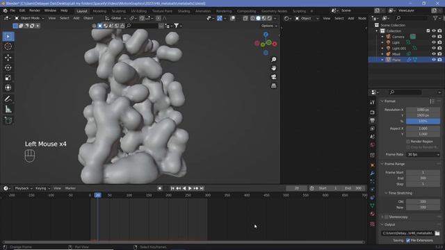Open the Render menu
Viewport: 445px width, 250px height.
(x=35, y=11)
